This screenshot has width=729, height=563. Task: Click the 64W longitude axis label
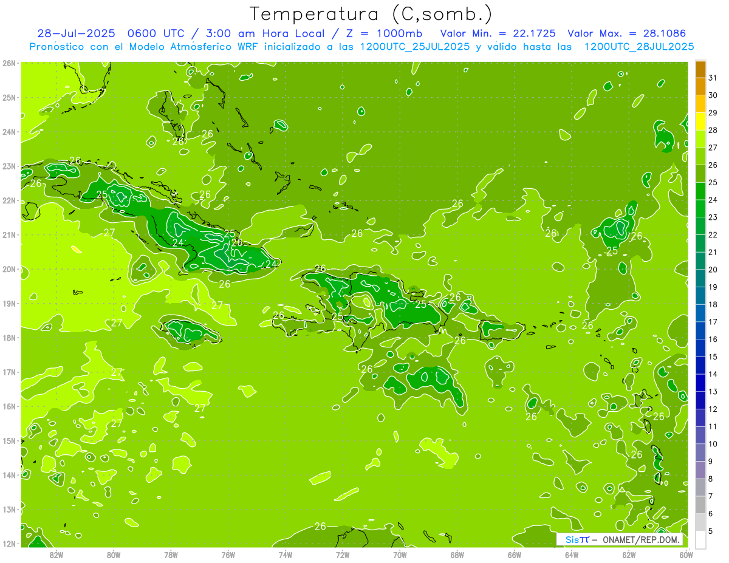pyautogui.click(x=572, y=554)
